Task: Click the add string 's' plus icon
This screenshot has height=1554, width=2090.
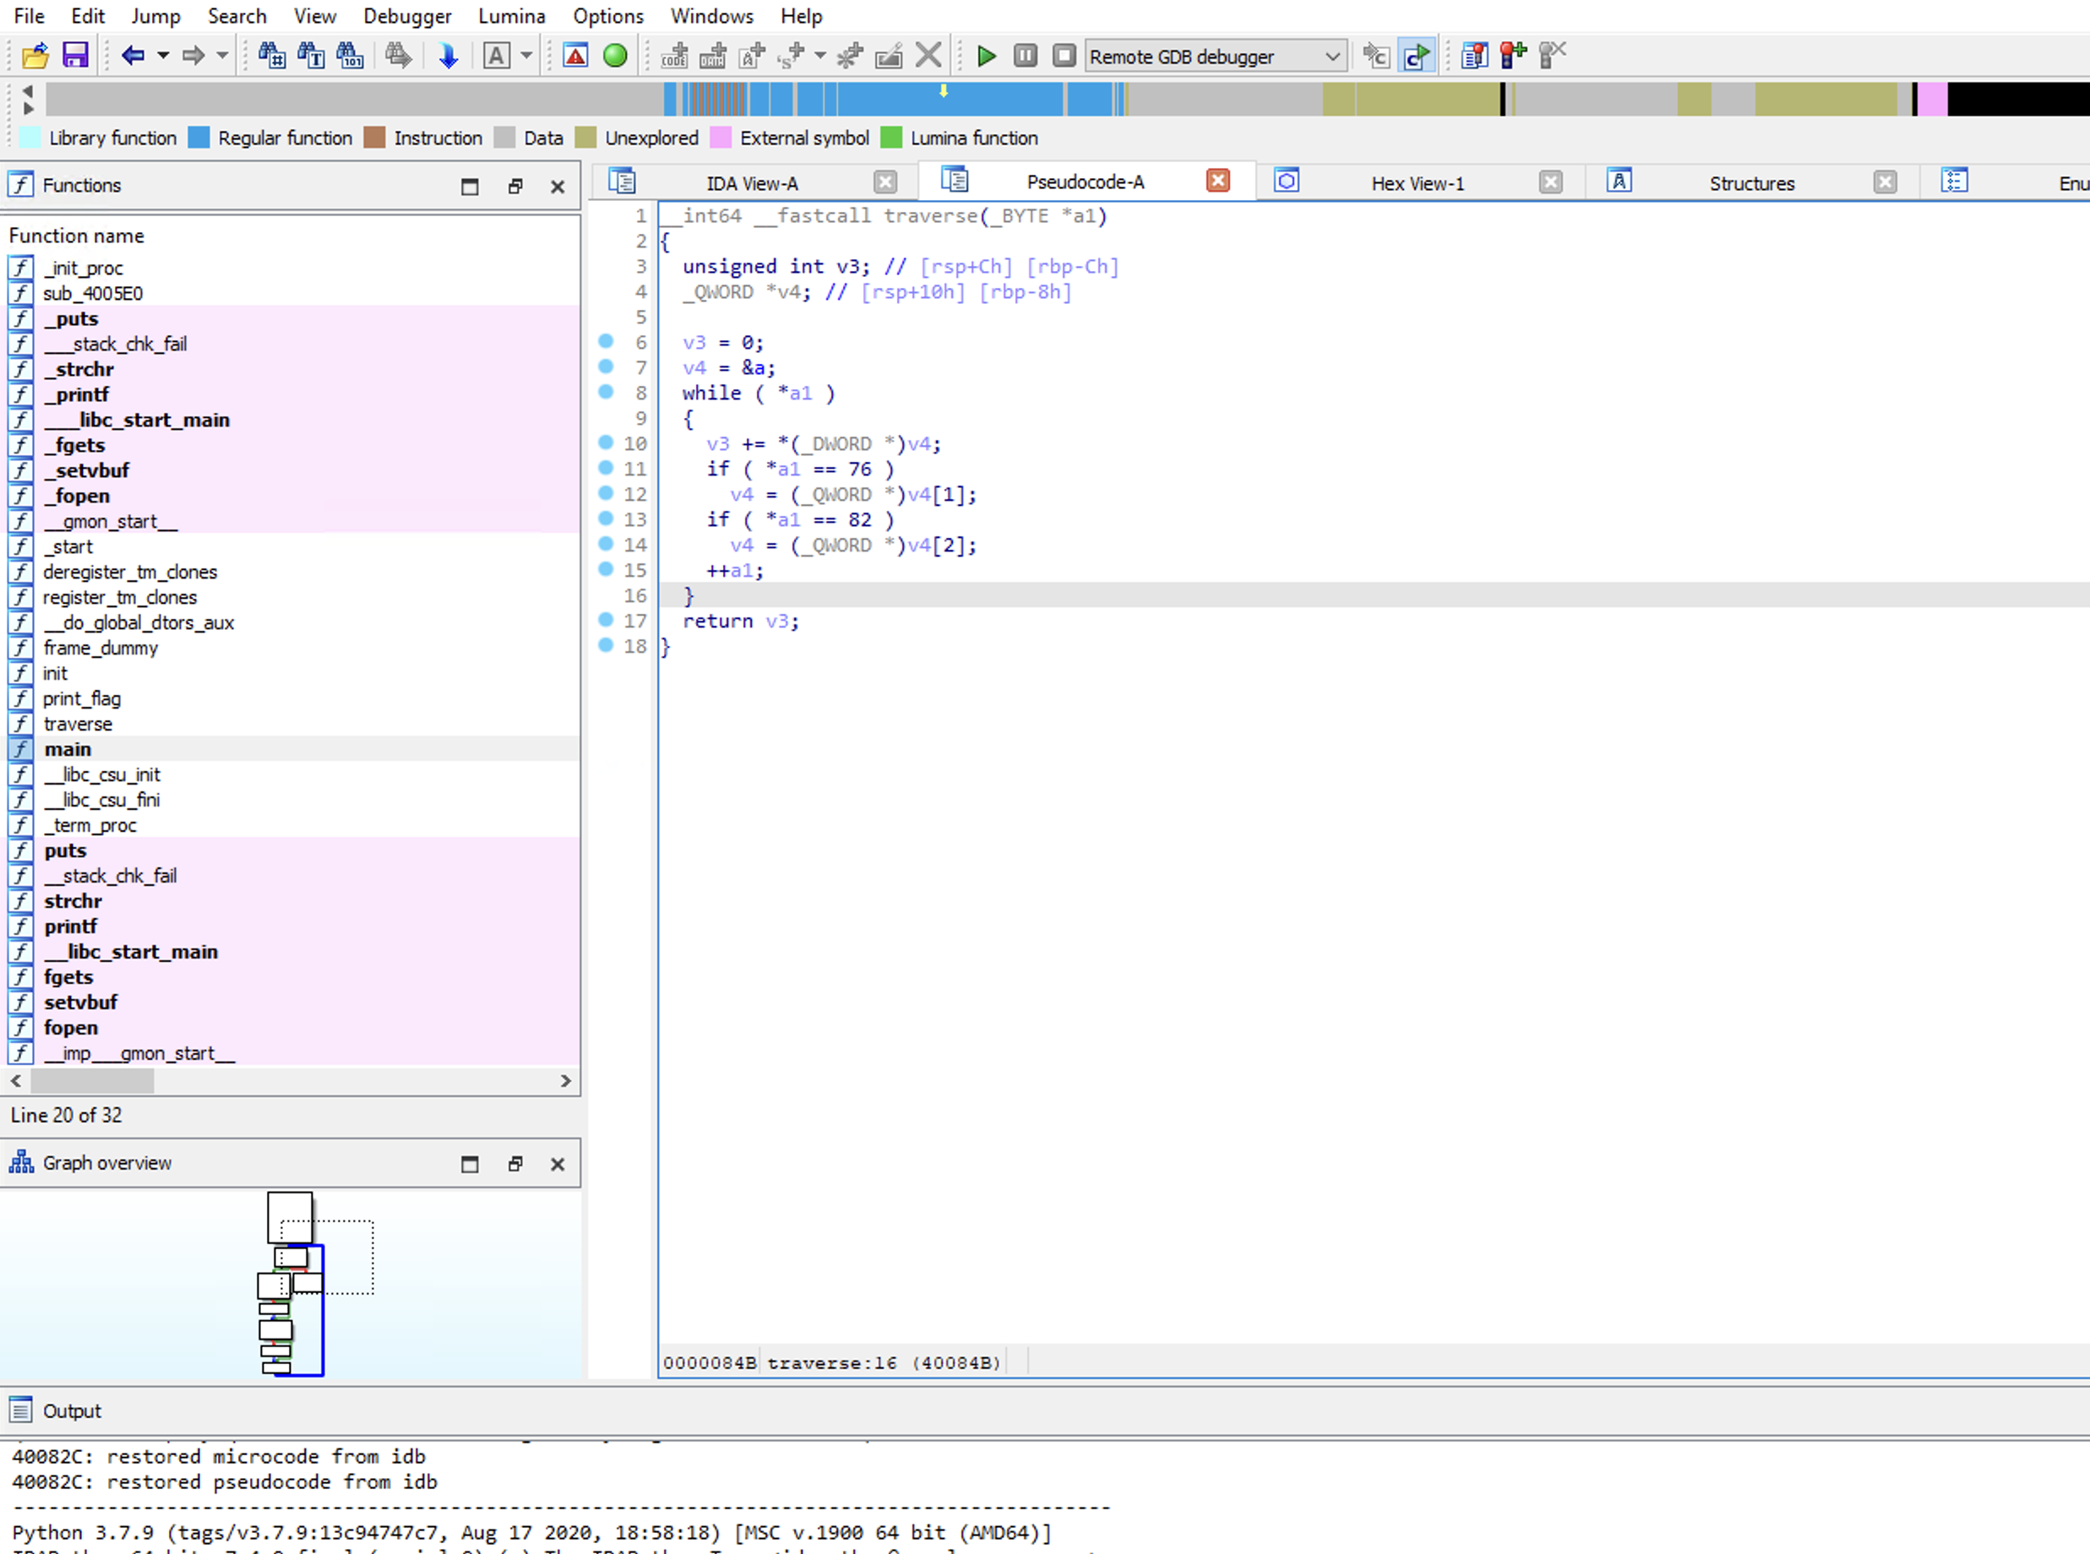Action: coord(792,56)
